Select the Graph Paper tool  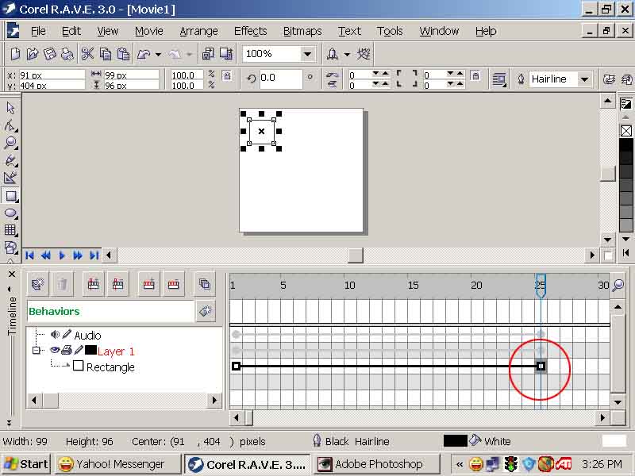(10, 230)
